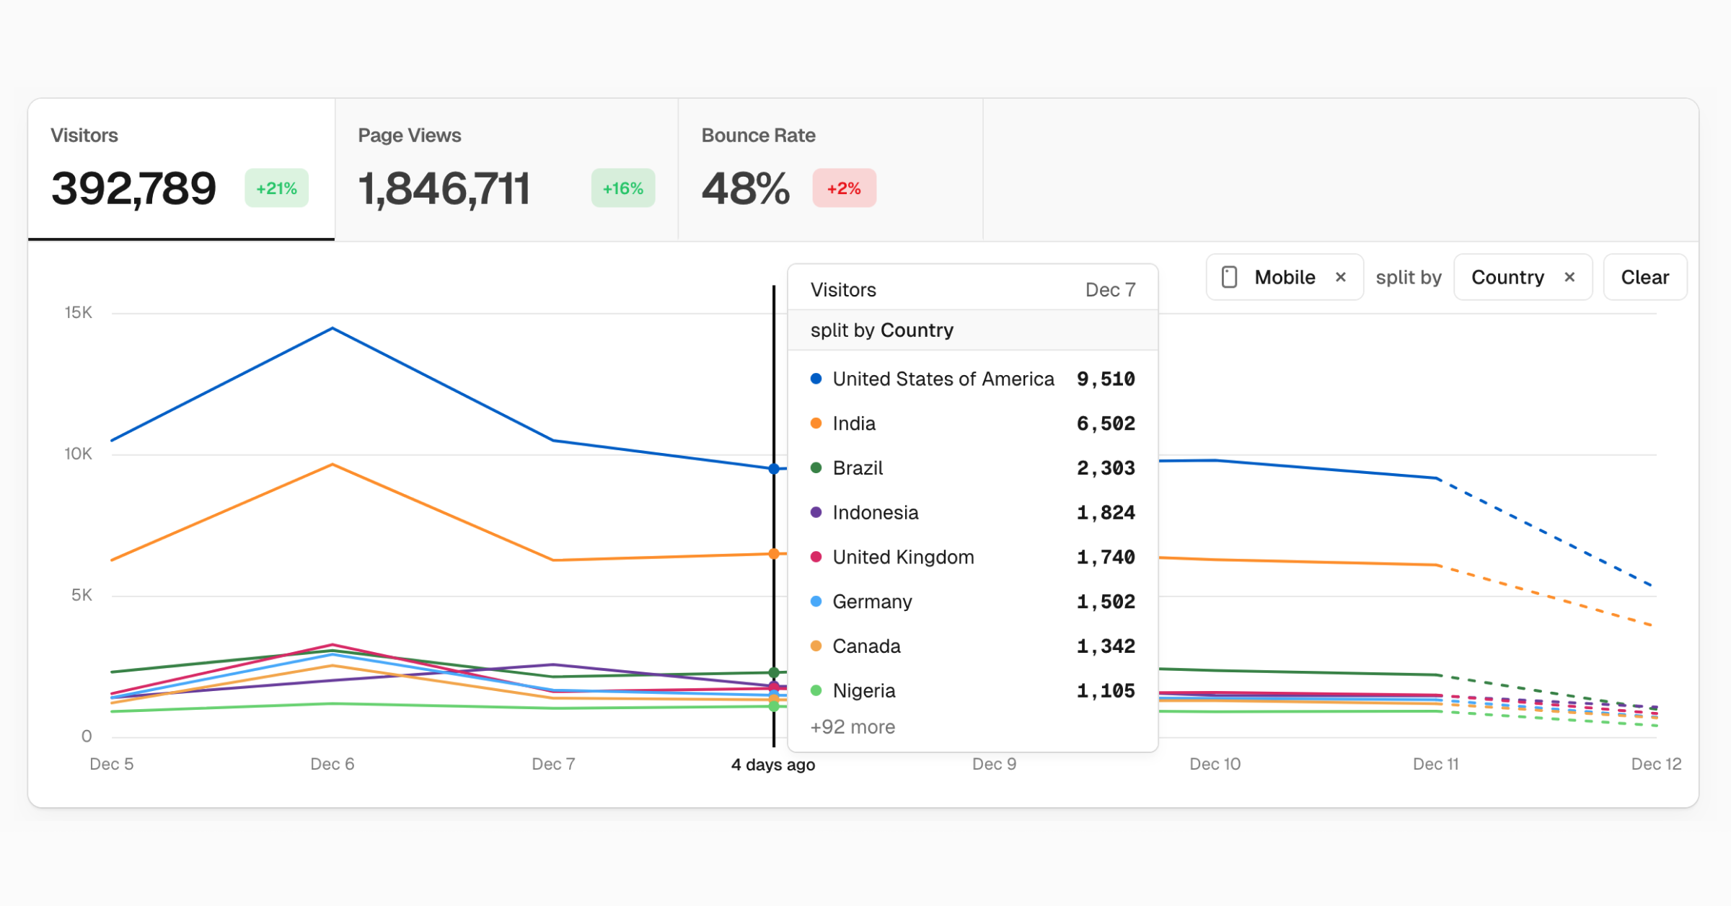Viewport: 1731px width, 906px height.
Task: Click the Dec 7 data point marker
Action: tap(773, 467)
